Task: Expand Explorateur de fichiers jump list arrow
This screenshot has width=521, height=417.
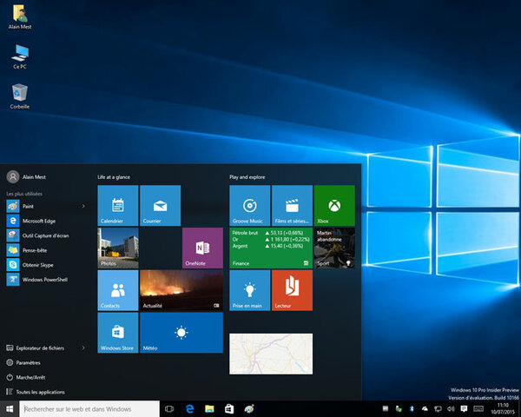Action: point(83,347)
